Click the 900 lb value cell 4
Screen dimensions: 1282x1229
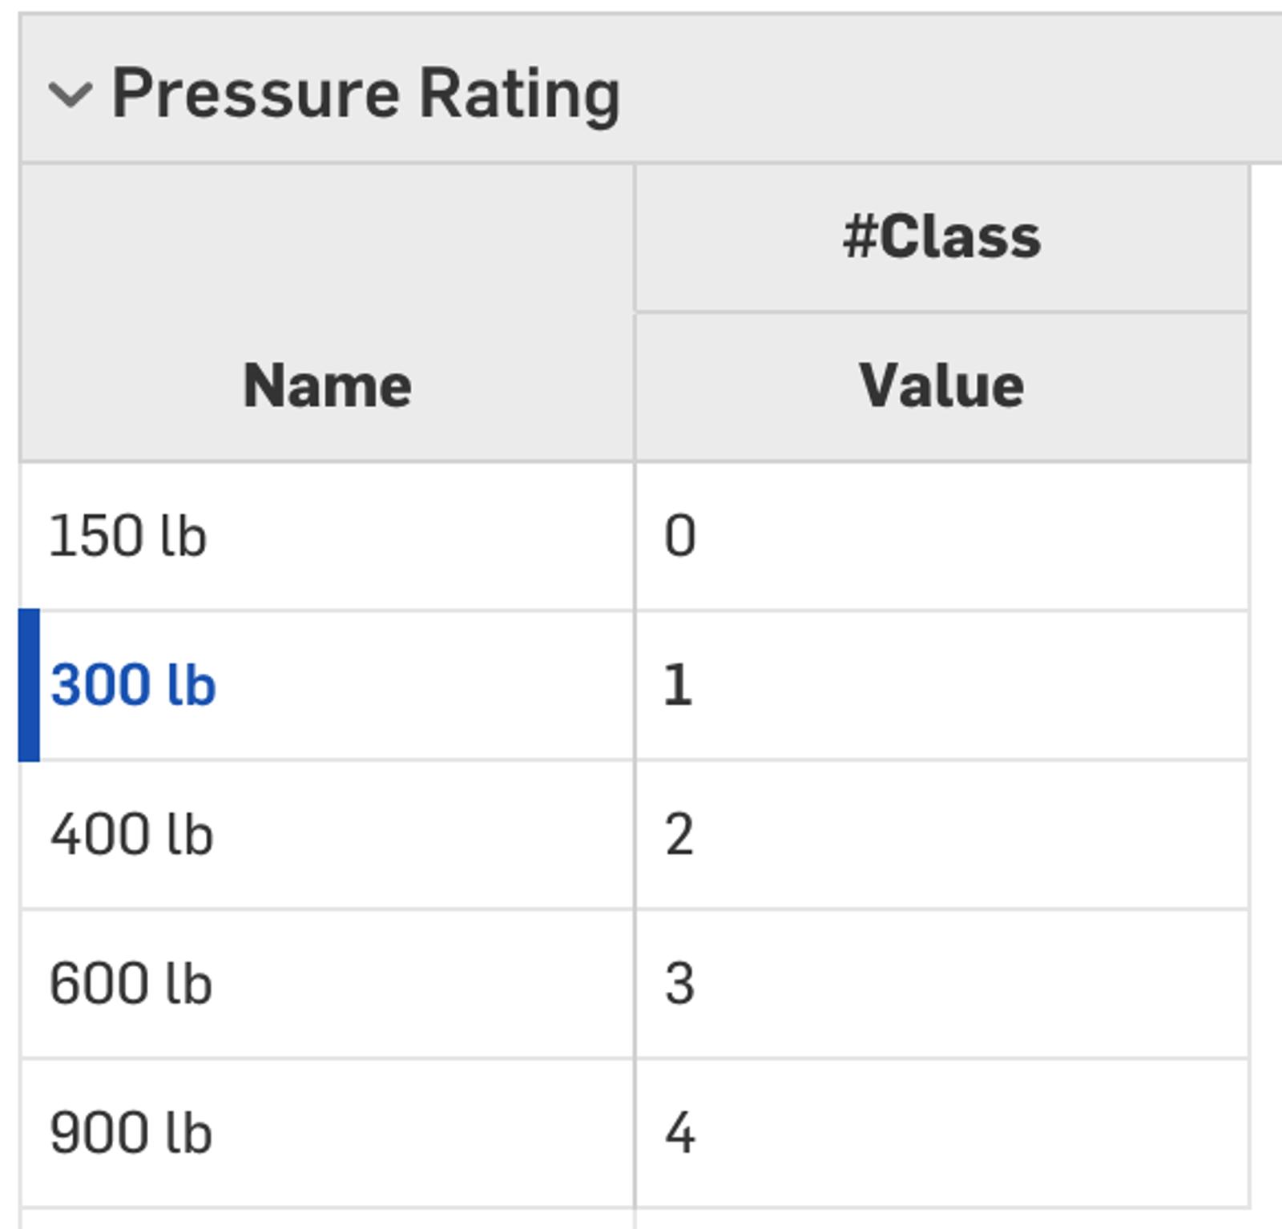(941, 1133)
